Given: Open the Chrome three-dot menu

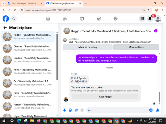Looking at the screenshot, I should pos(162,10).
